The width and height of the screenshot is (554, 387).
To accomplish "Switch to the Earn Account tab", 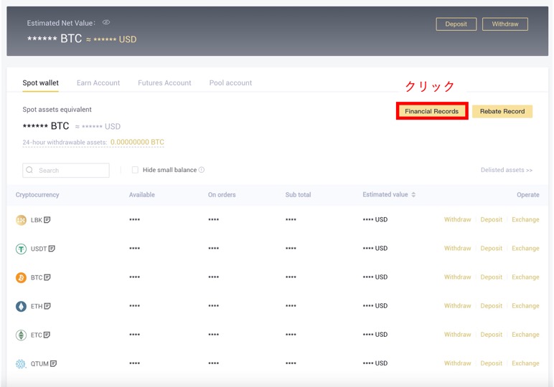I will pos(98,83).
